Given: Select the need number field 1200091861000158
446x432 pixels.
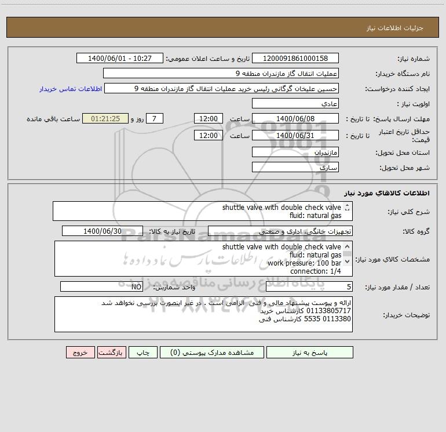Looking at the screenshot, I should tap(295, 58).
